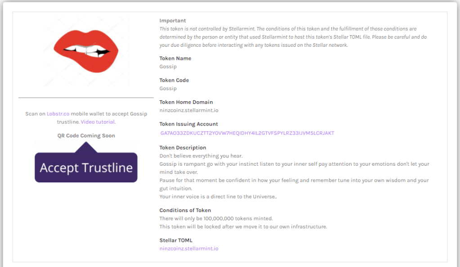460x267 pixels.
Task: Select the Gossip value under Token Name
Action: (168, 67)
